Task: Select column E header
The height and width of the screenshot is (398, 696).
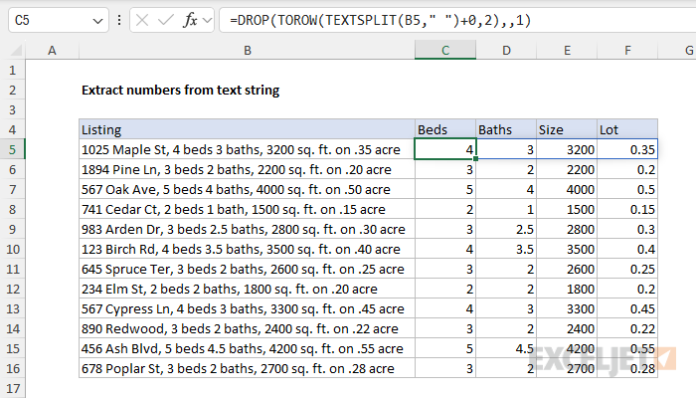Action: 567,50
